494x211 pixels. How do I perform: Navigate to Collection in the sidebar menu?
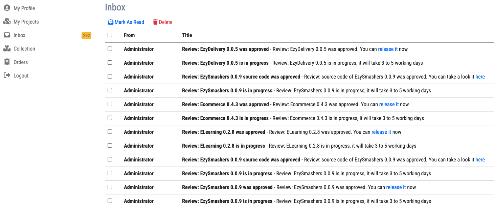click(24, 48)
